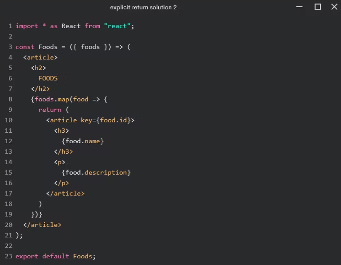Click the 'export' keyword on line 23
The image size is (341, 265).
(27, 256)
